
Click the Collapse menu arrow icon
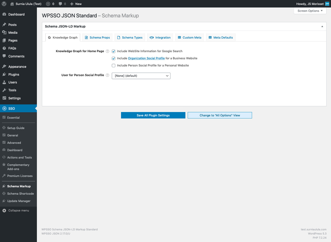tap(4, 211)
